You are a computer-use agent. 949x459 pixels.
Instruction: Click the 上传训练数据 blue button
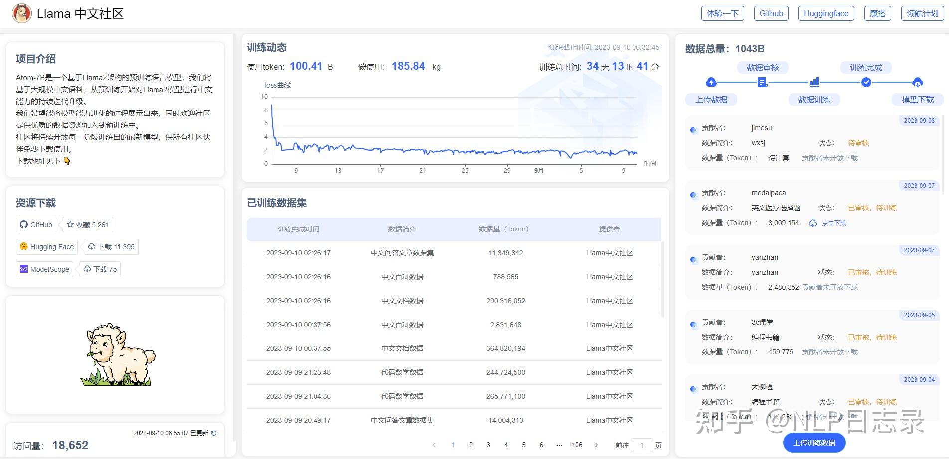click(814, 443)
